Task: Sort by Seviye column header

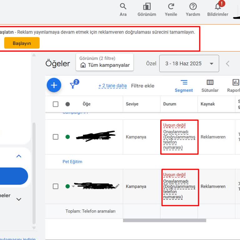Action: (132, 104)
